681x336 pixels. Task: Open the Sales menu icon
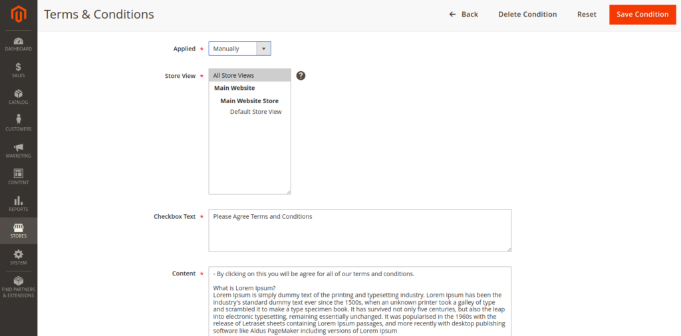18,71
